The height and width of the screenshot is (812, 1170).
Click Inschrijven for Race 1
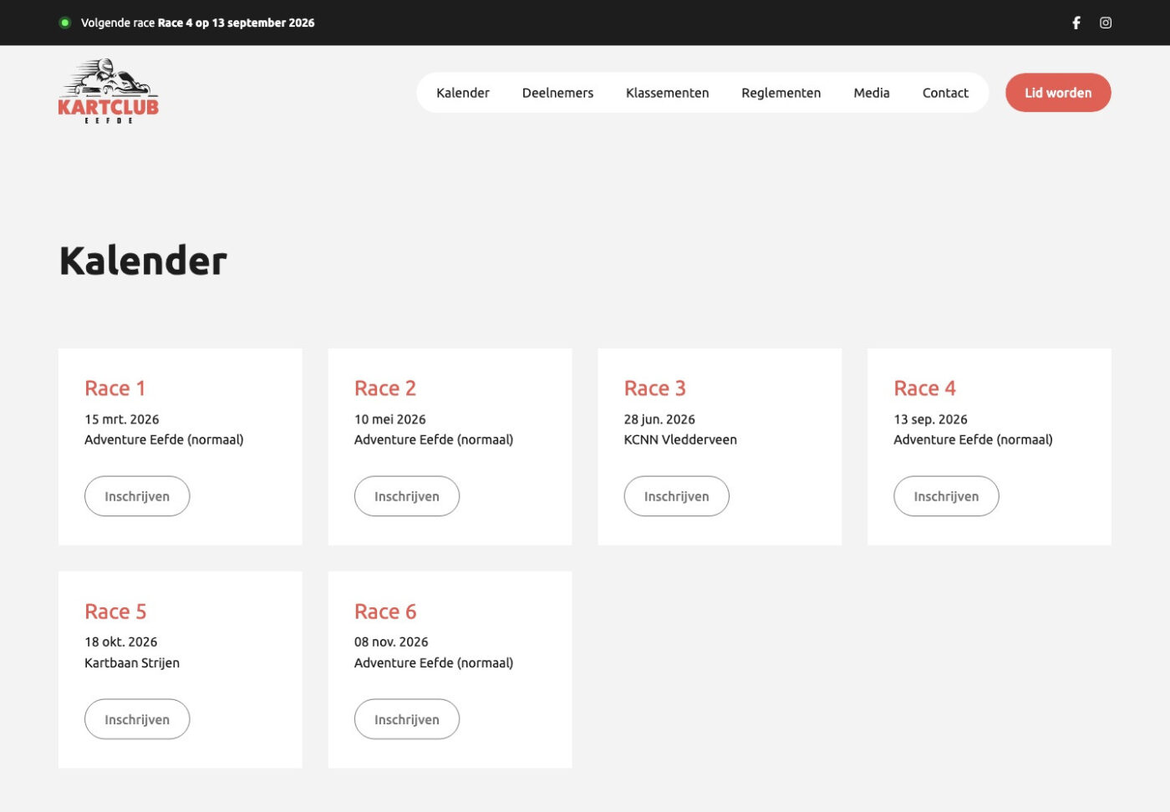(137, 496)
